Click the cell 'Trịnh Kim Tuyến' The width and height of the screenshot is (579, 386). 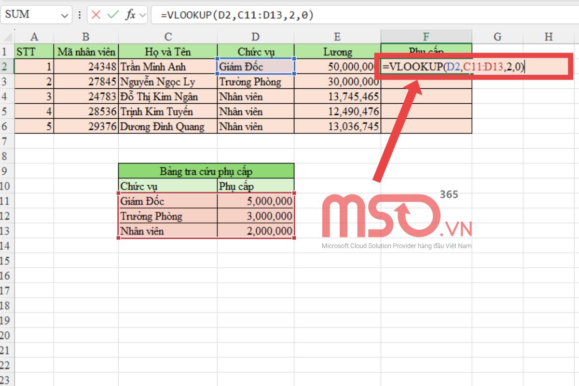pyautogui.click(x=168, y=111)
